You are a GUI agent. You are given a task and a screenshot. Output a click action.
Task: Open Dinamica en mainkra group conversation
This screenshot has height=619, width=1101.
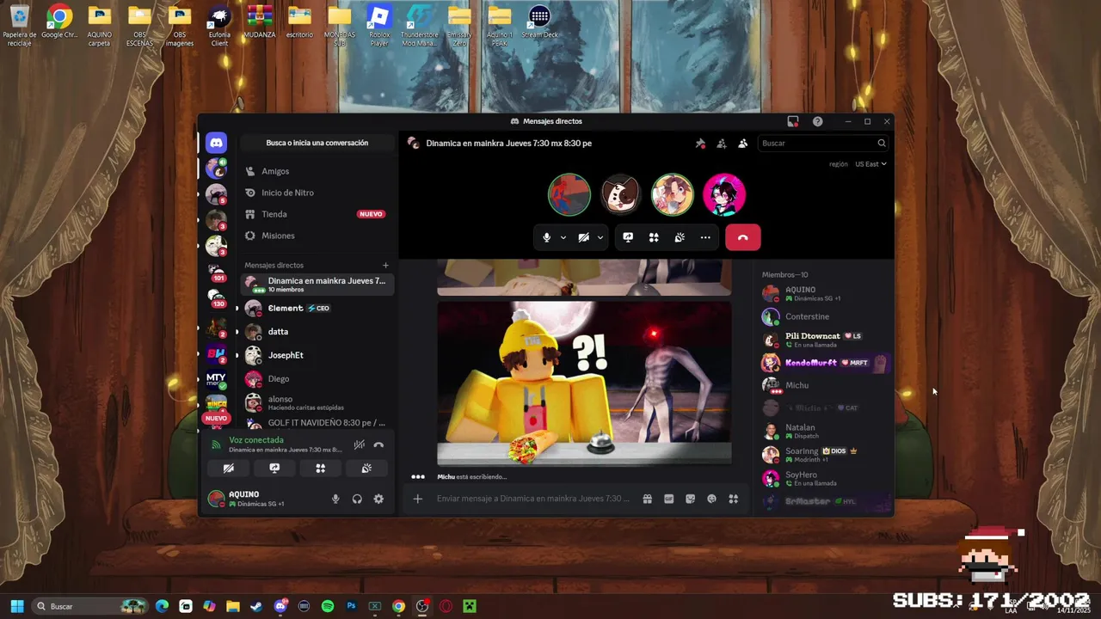[317, 285]
